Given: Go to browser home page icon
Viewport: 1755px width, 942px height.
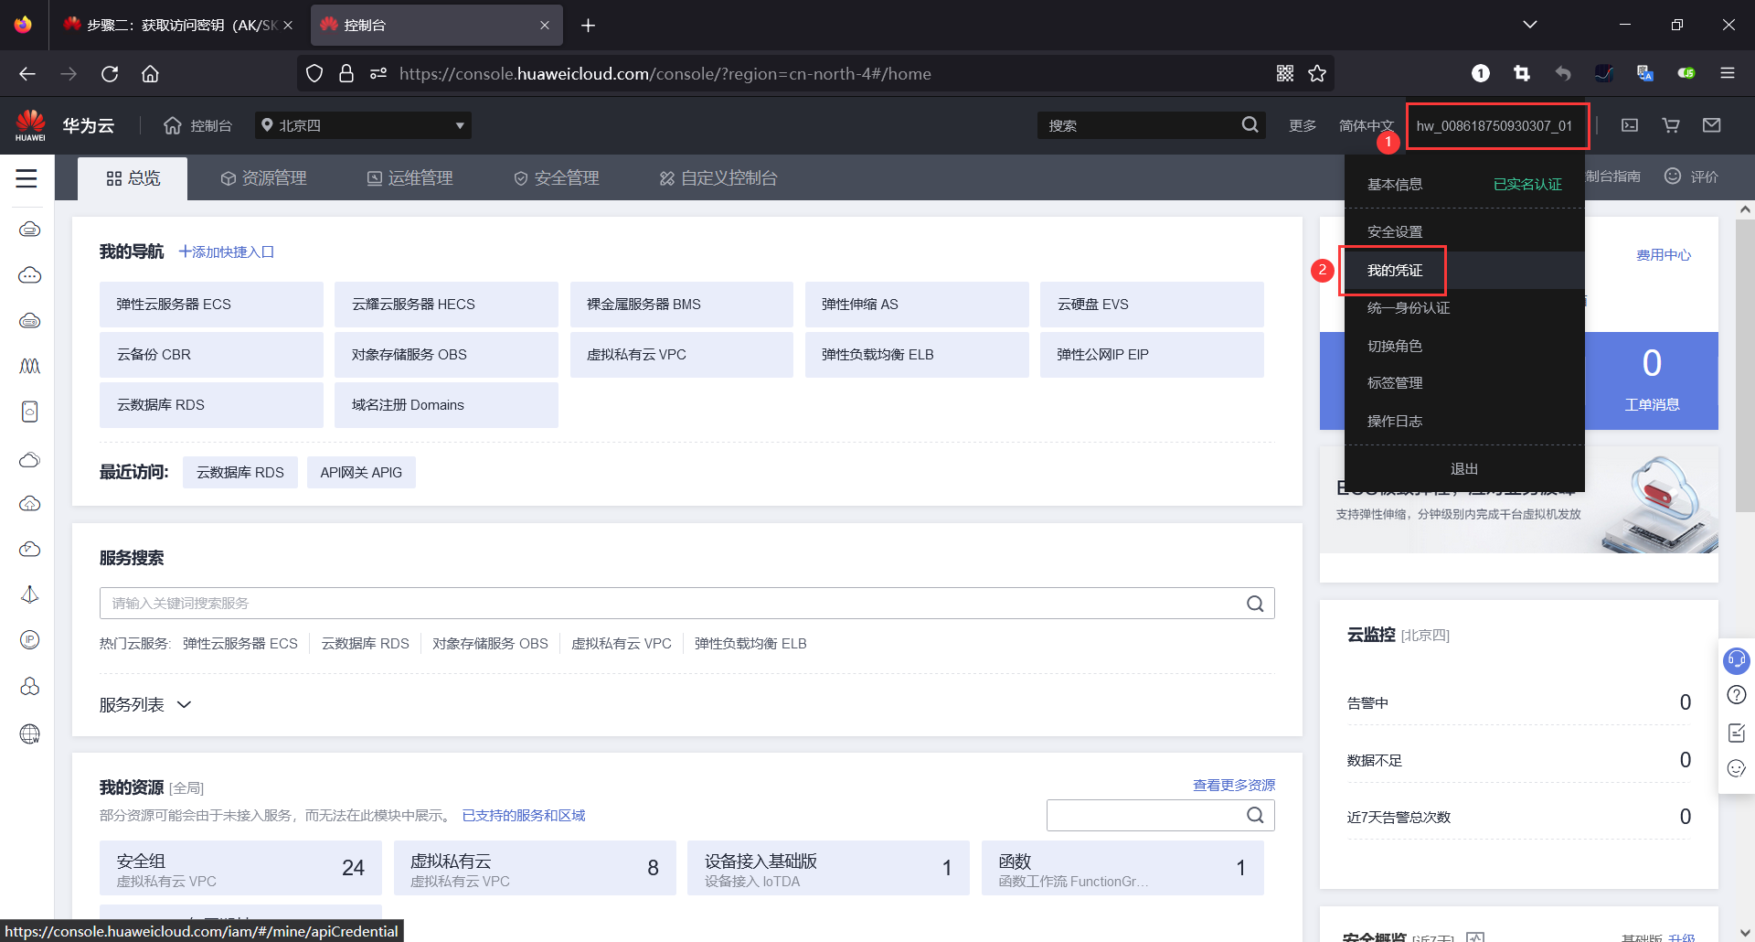Looking at the screenshot, I should click(x=151, y=74).
